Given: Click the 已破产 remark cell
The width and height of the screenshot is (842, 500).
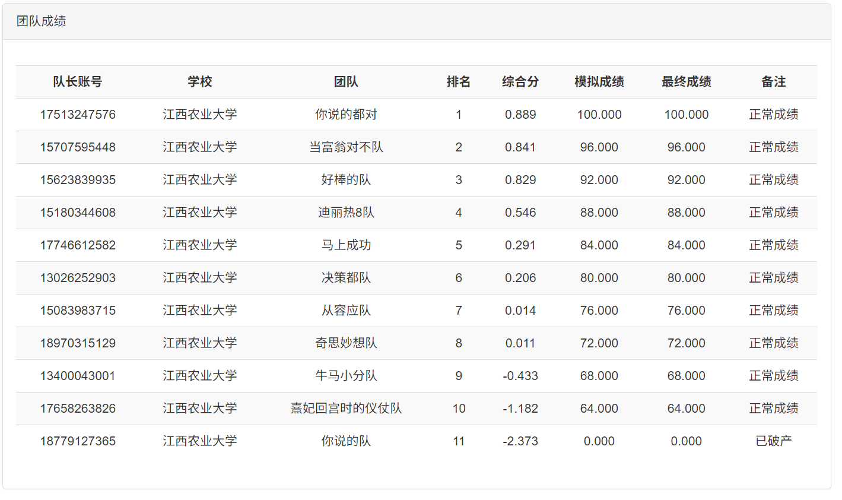Looking at the screenshot, I should point(774,441).
